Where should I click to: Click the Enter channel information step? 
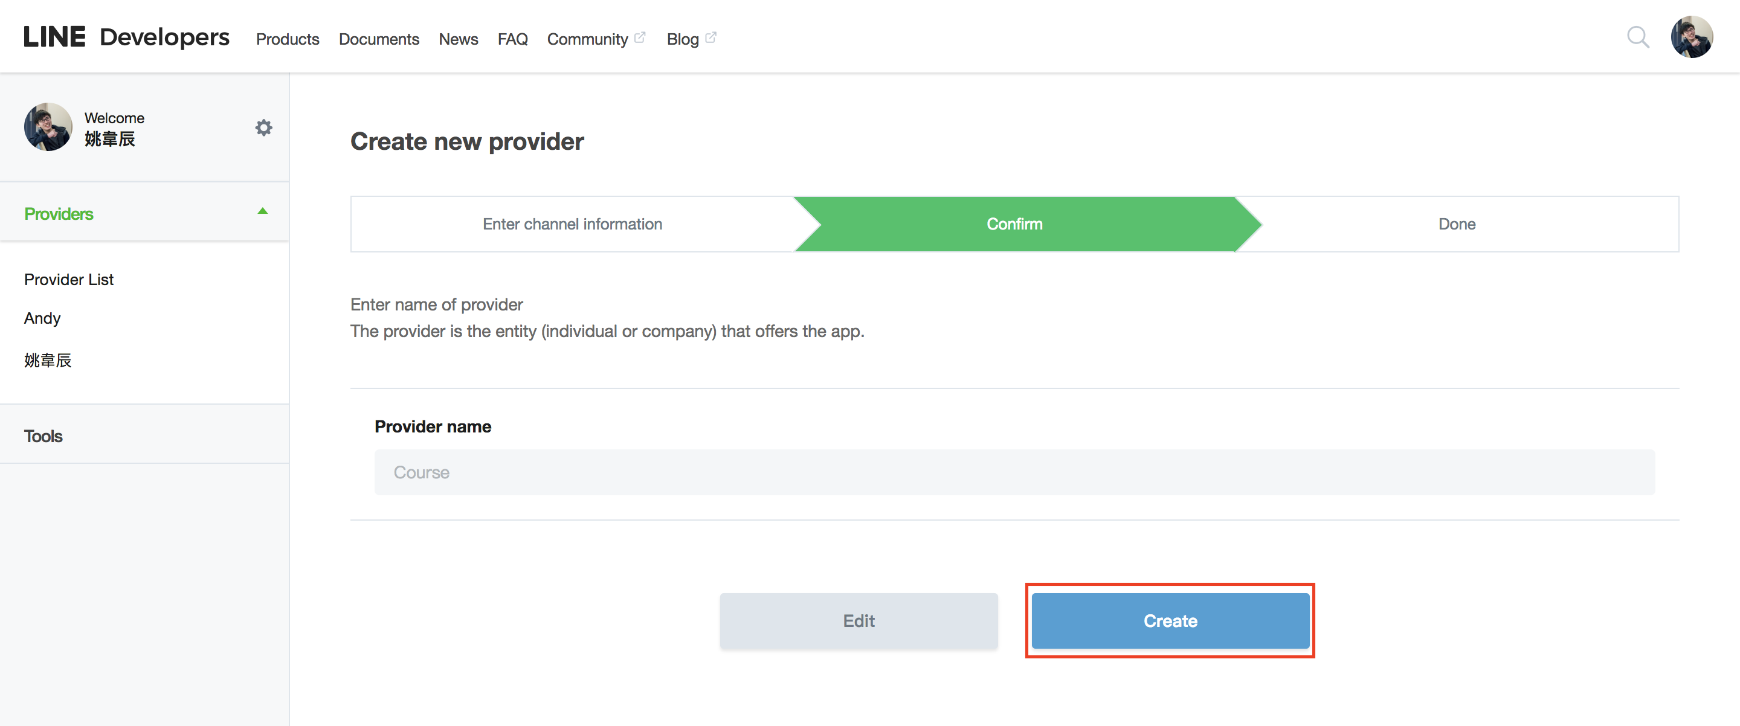coord(572,224)
